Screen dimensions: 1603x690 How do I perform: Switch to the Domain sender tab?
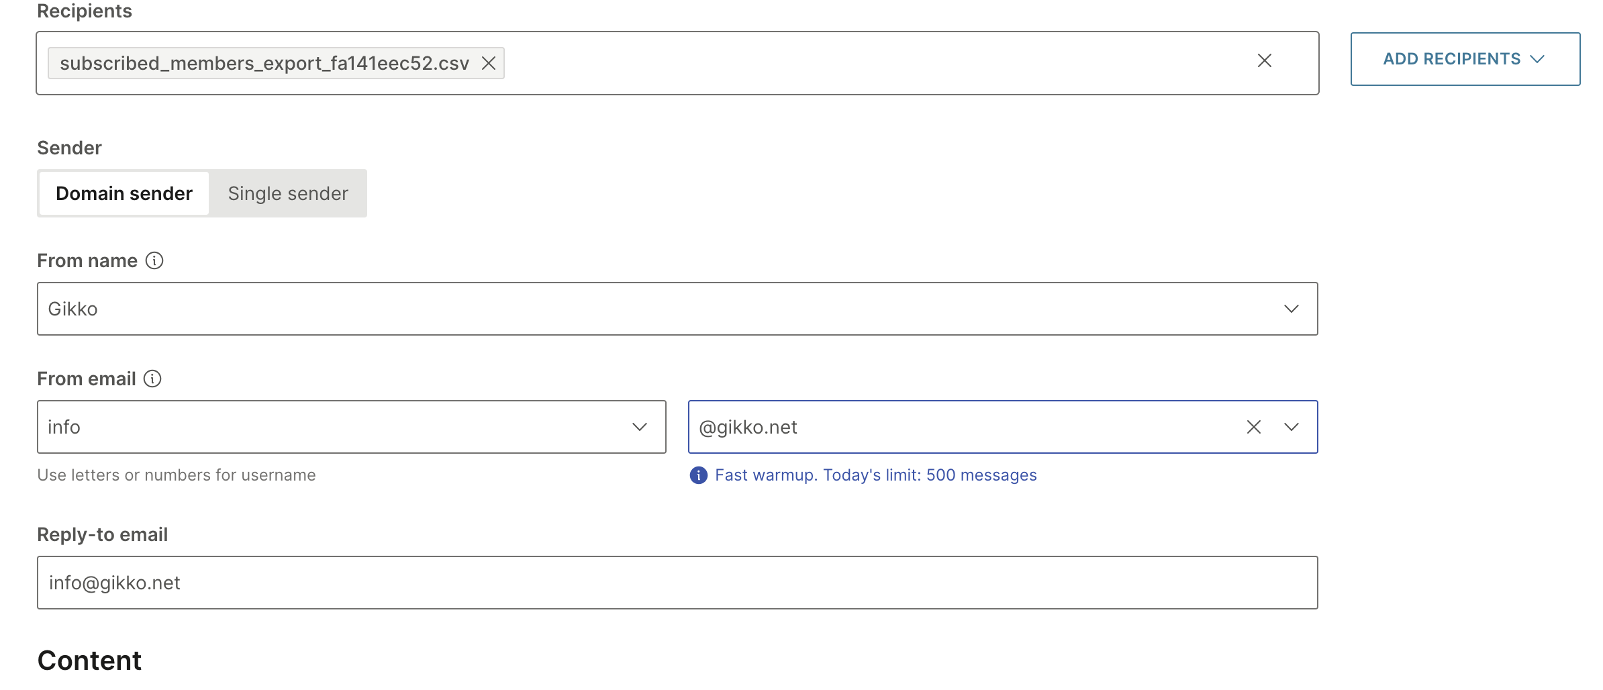point(124,193)
